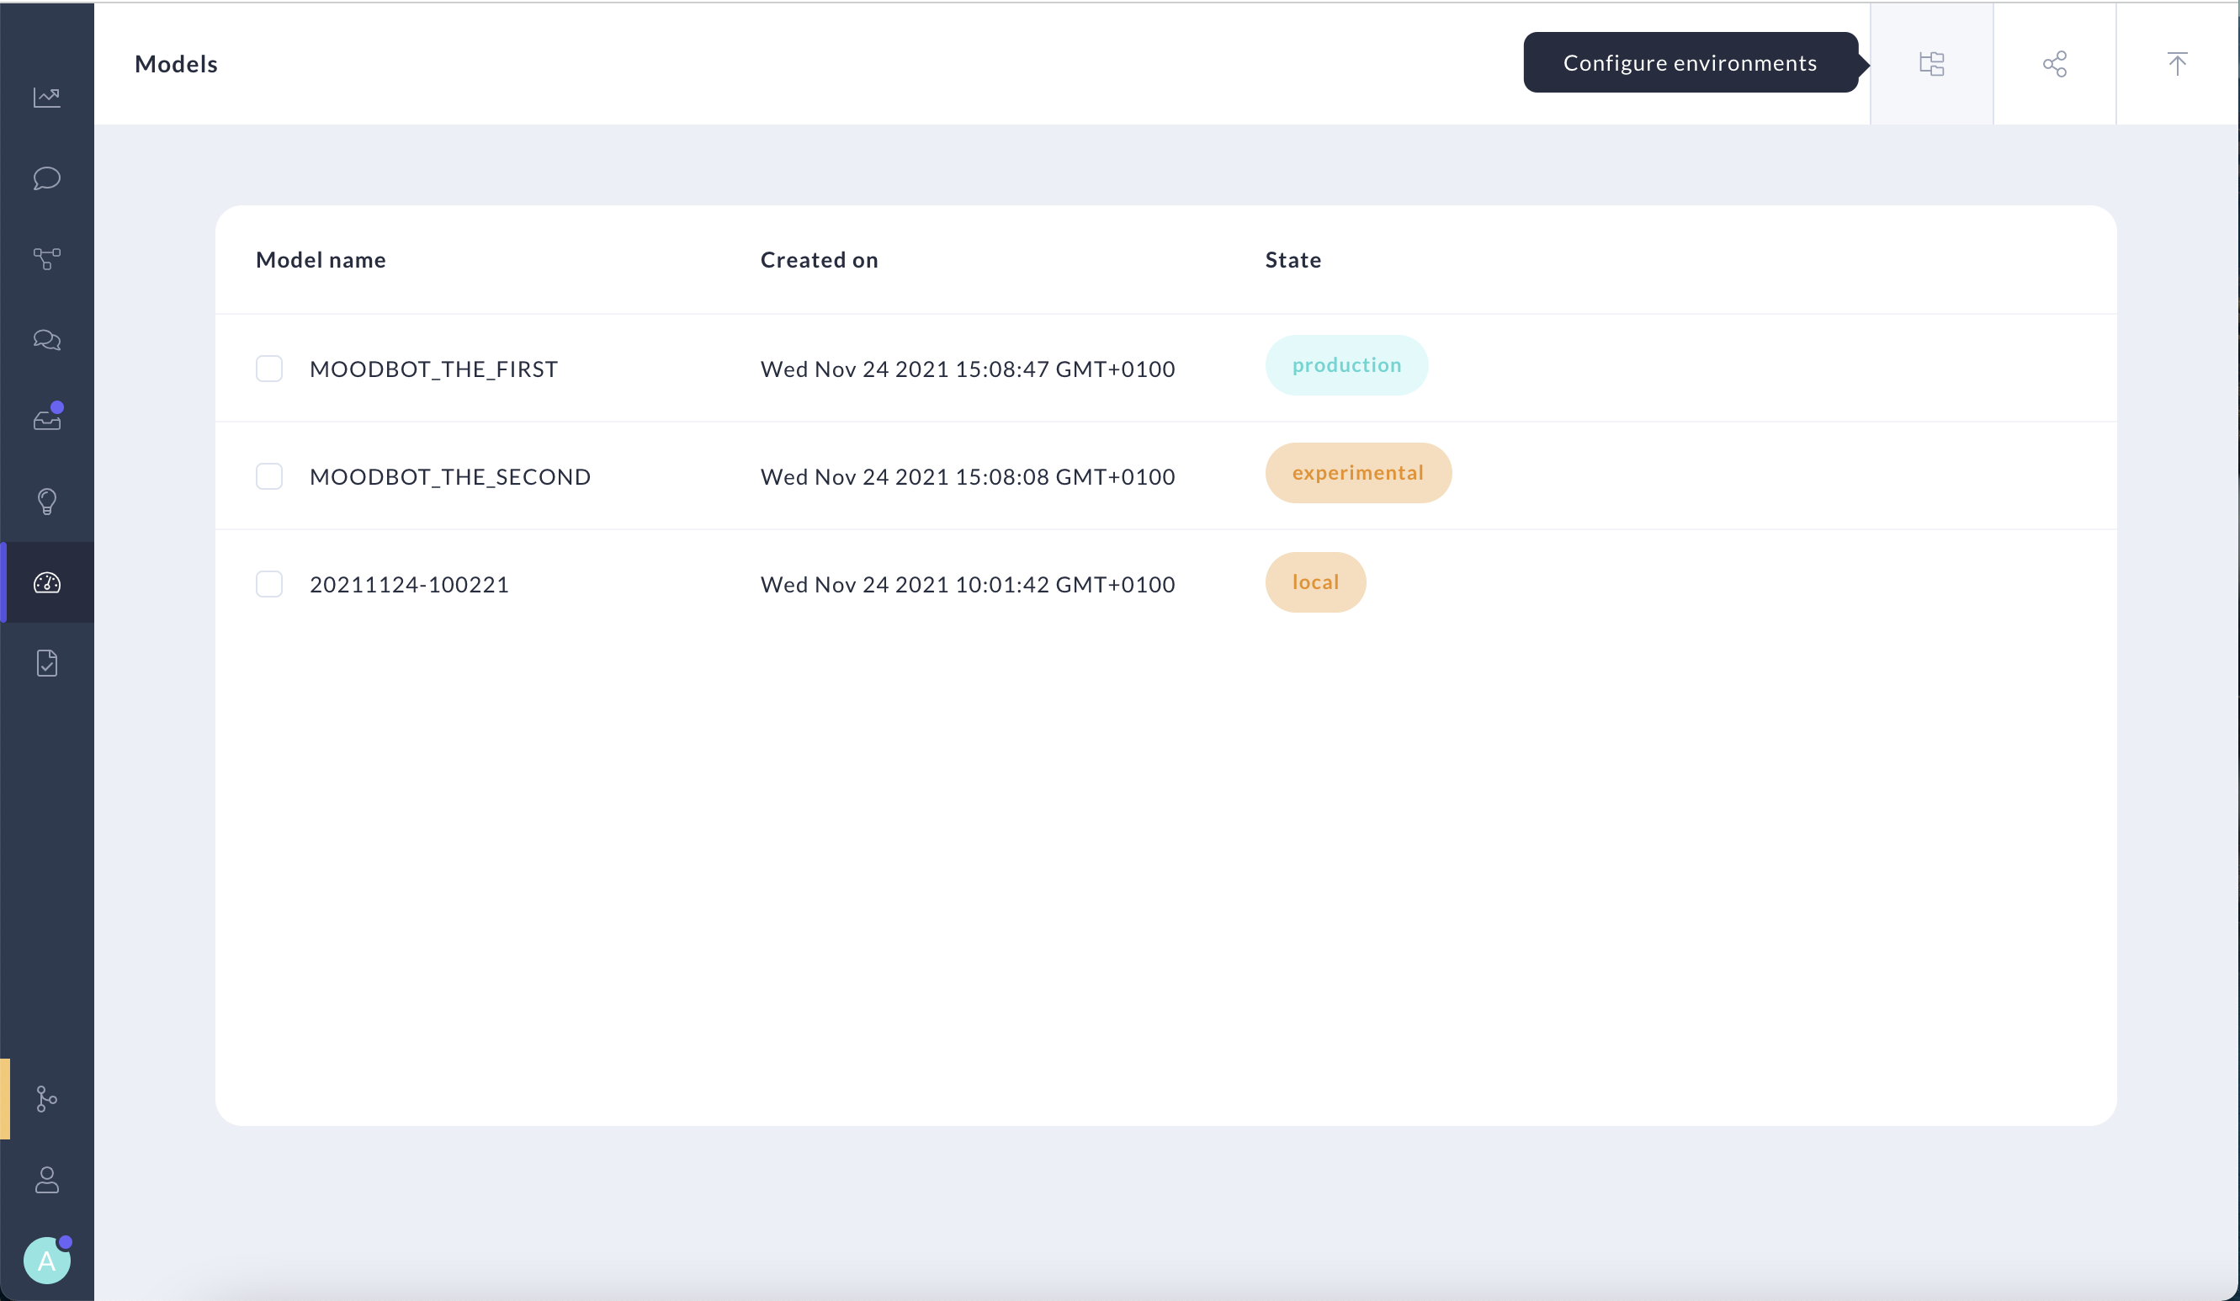Open the Stories flow diagram icon
This screenshot has width=2240, height=1301.
tap(47, 258)
